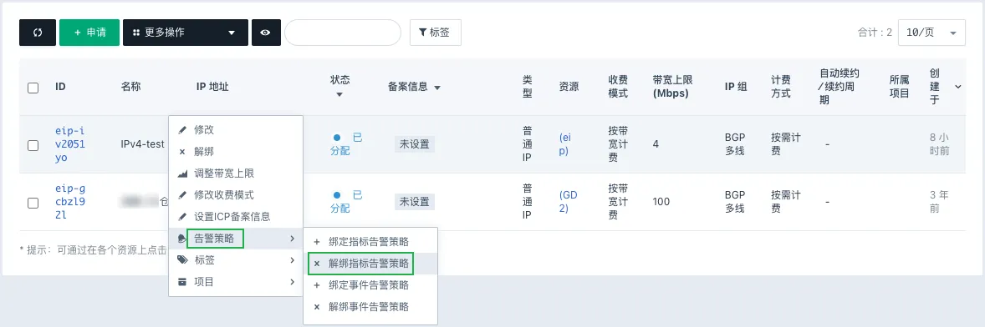This screenshot has width=985, height=327.
Task: Select 解绑指标告警策略 in submenu
Action: coord(370,264)
